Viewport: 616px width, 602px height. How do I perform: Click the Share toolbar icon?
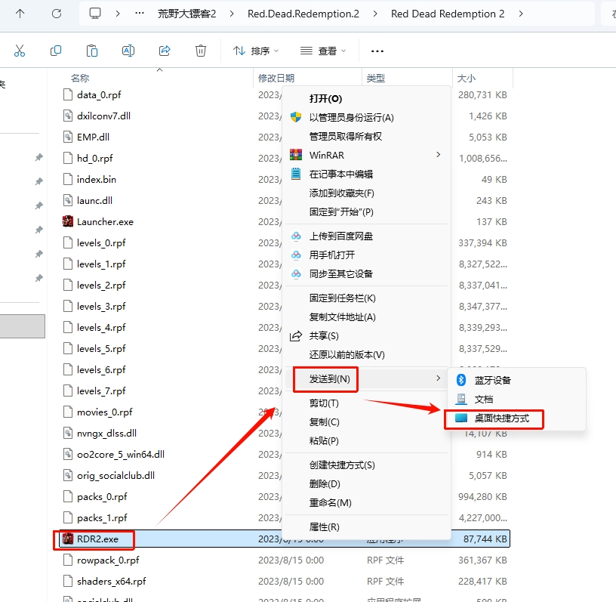click(x=165, y=51)
